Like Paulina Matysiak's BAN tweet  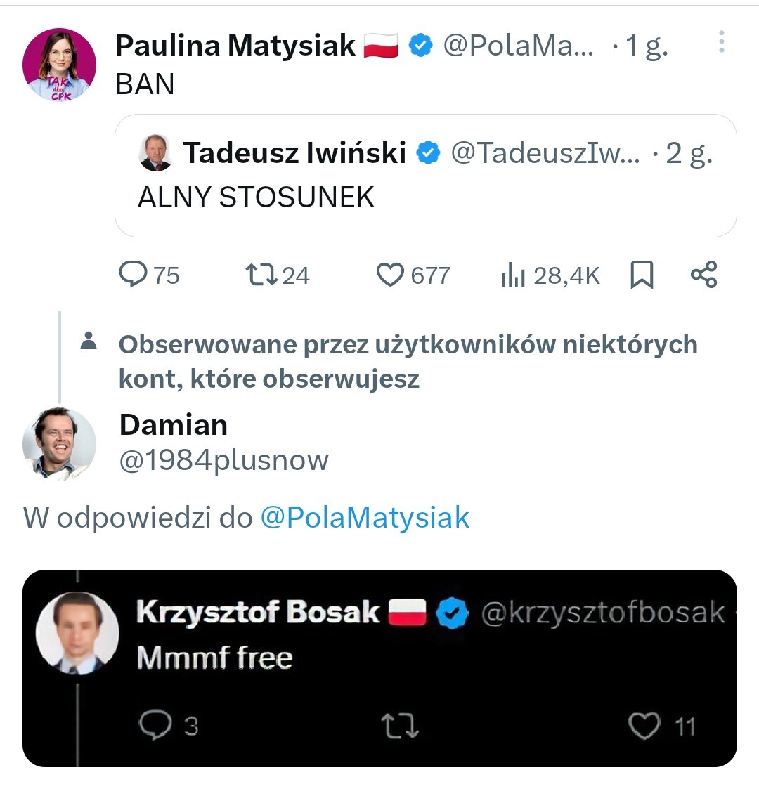(391, 275)
